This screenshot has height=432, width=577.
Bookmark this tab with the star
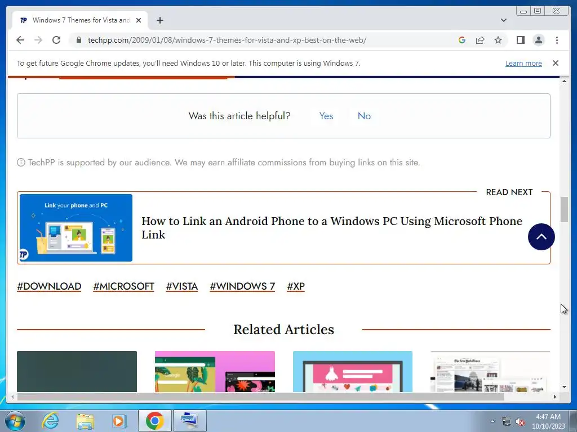498,40
